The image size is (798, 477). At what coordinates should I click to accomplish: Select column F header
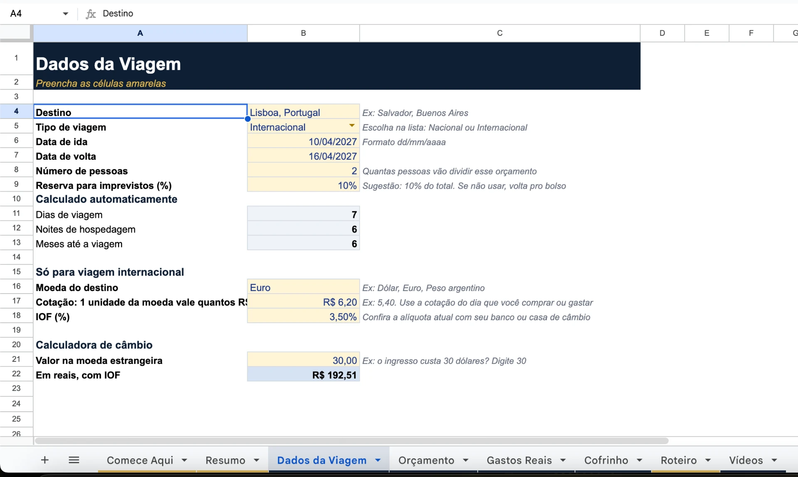751,33
